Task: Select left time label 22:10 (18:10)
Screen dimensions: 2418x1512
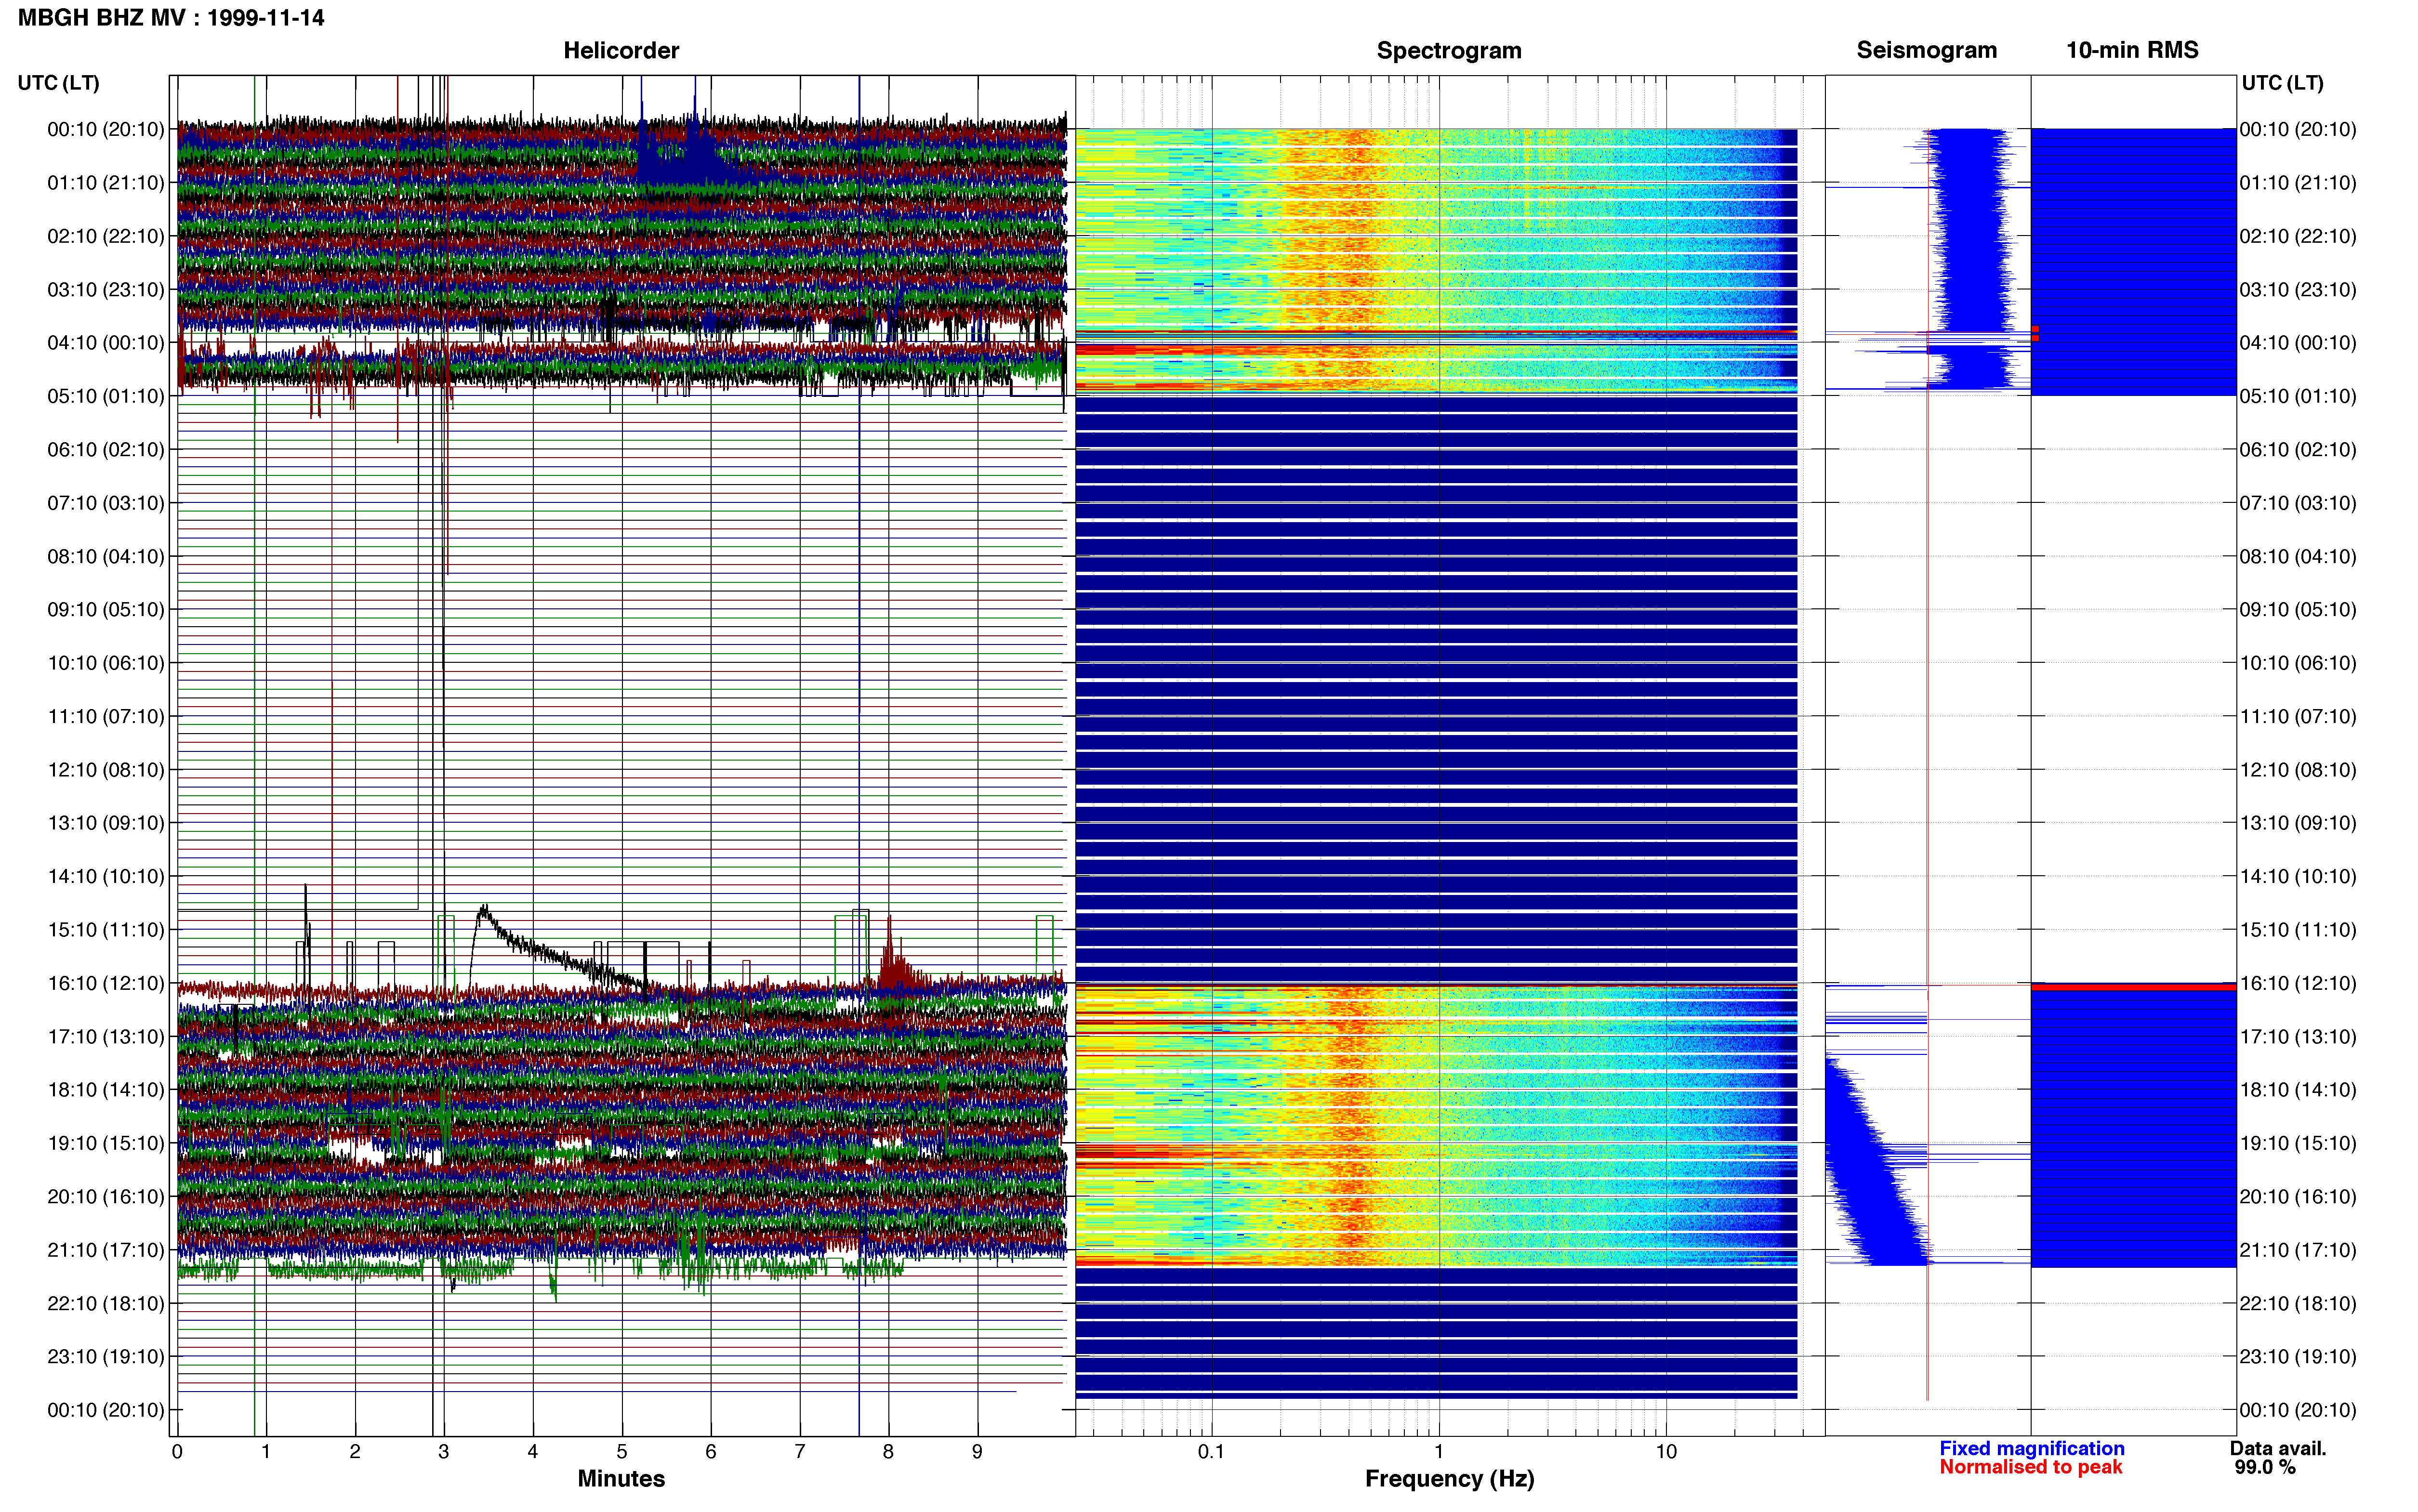Action: click(106, 1303)
